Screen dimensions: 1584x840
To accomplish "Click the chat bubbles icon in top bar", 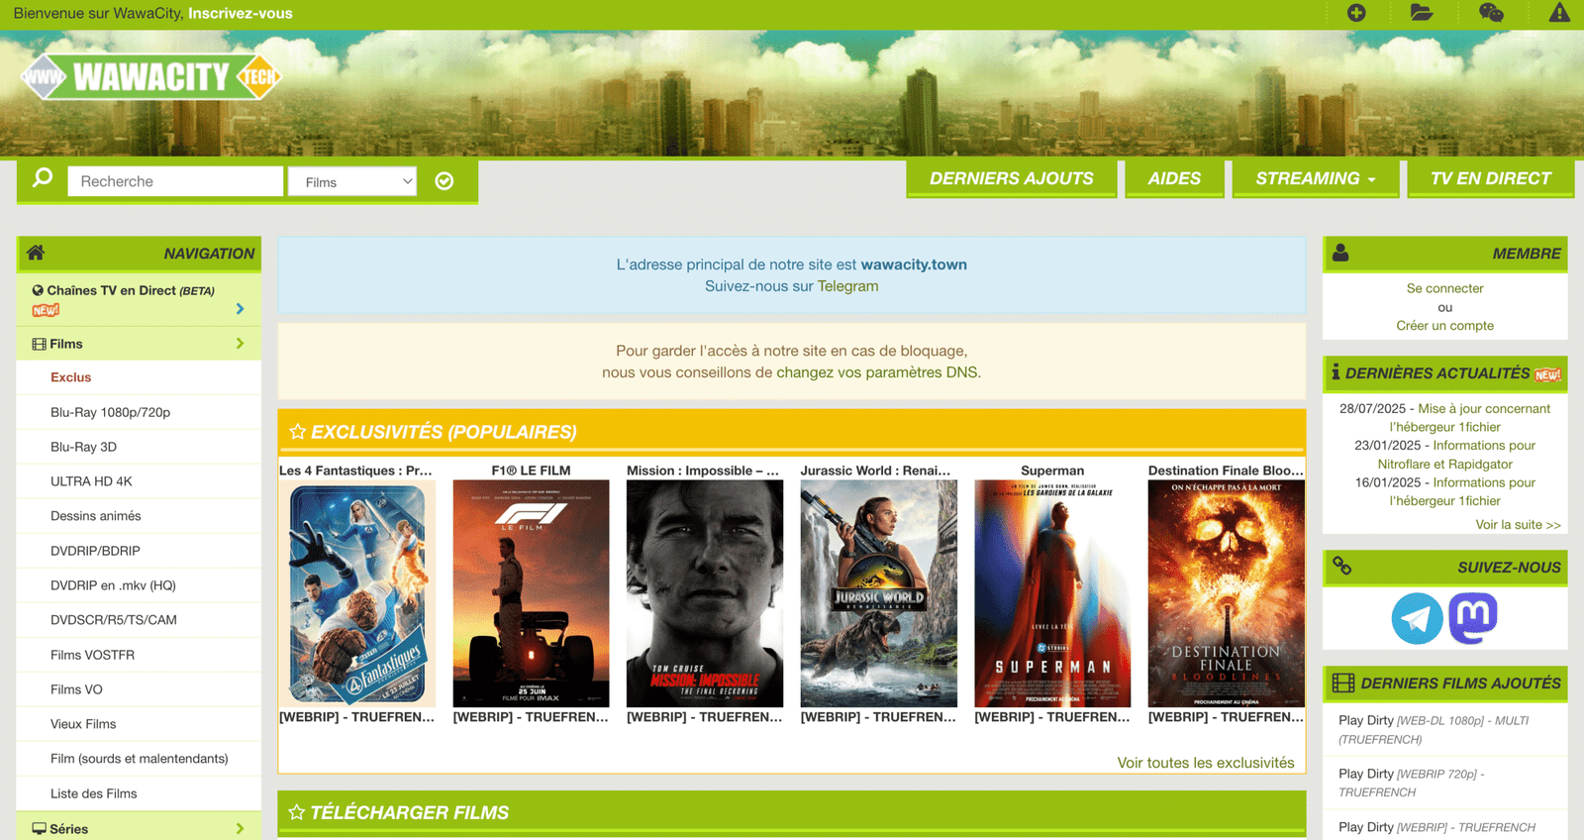I will pos(1491,13).
